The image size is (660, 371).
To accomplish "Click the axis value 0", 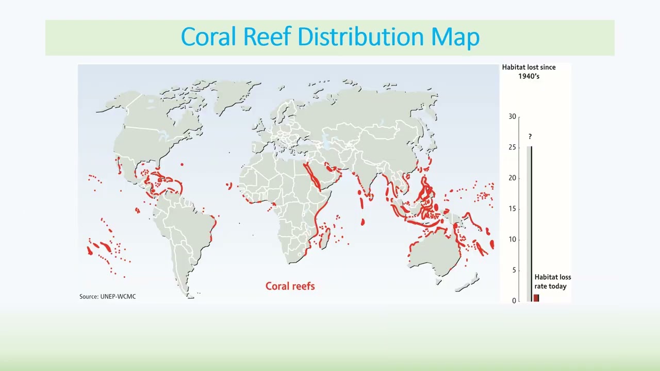I will 514,301.
